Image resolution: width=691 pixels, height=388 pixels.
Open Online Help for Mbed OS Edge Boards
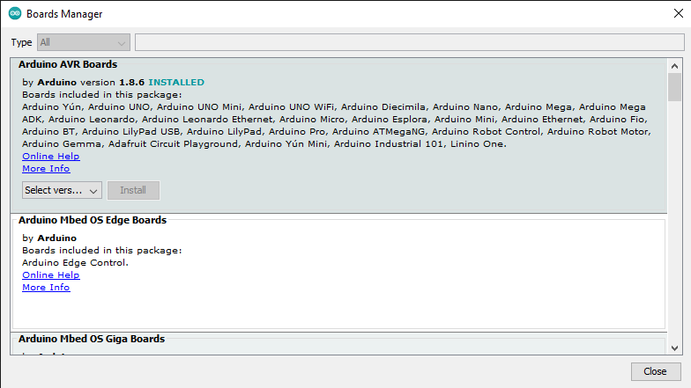[x=51, y=275]
